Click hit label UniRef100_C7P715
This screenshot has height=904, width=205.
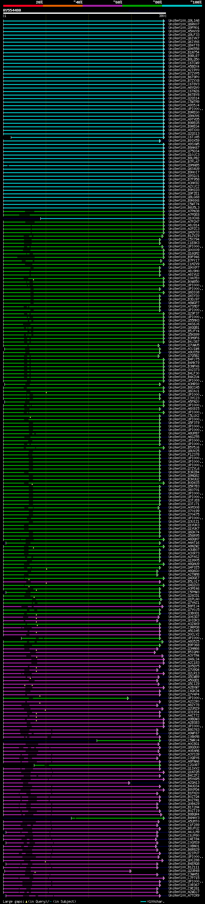pos(184,878)
